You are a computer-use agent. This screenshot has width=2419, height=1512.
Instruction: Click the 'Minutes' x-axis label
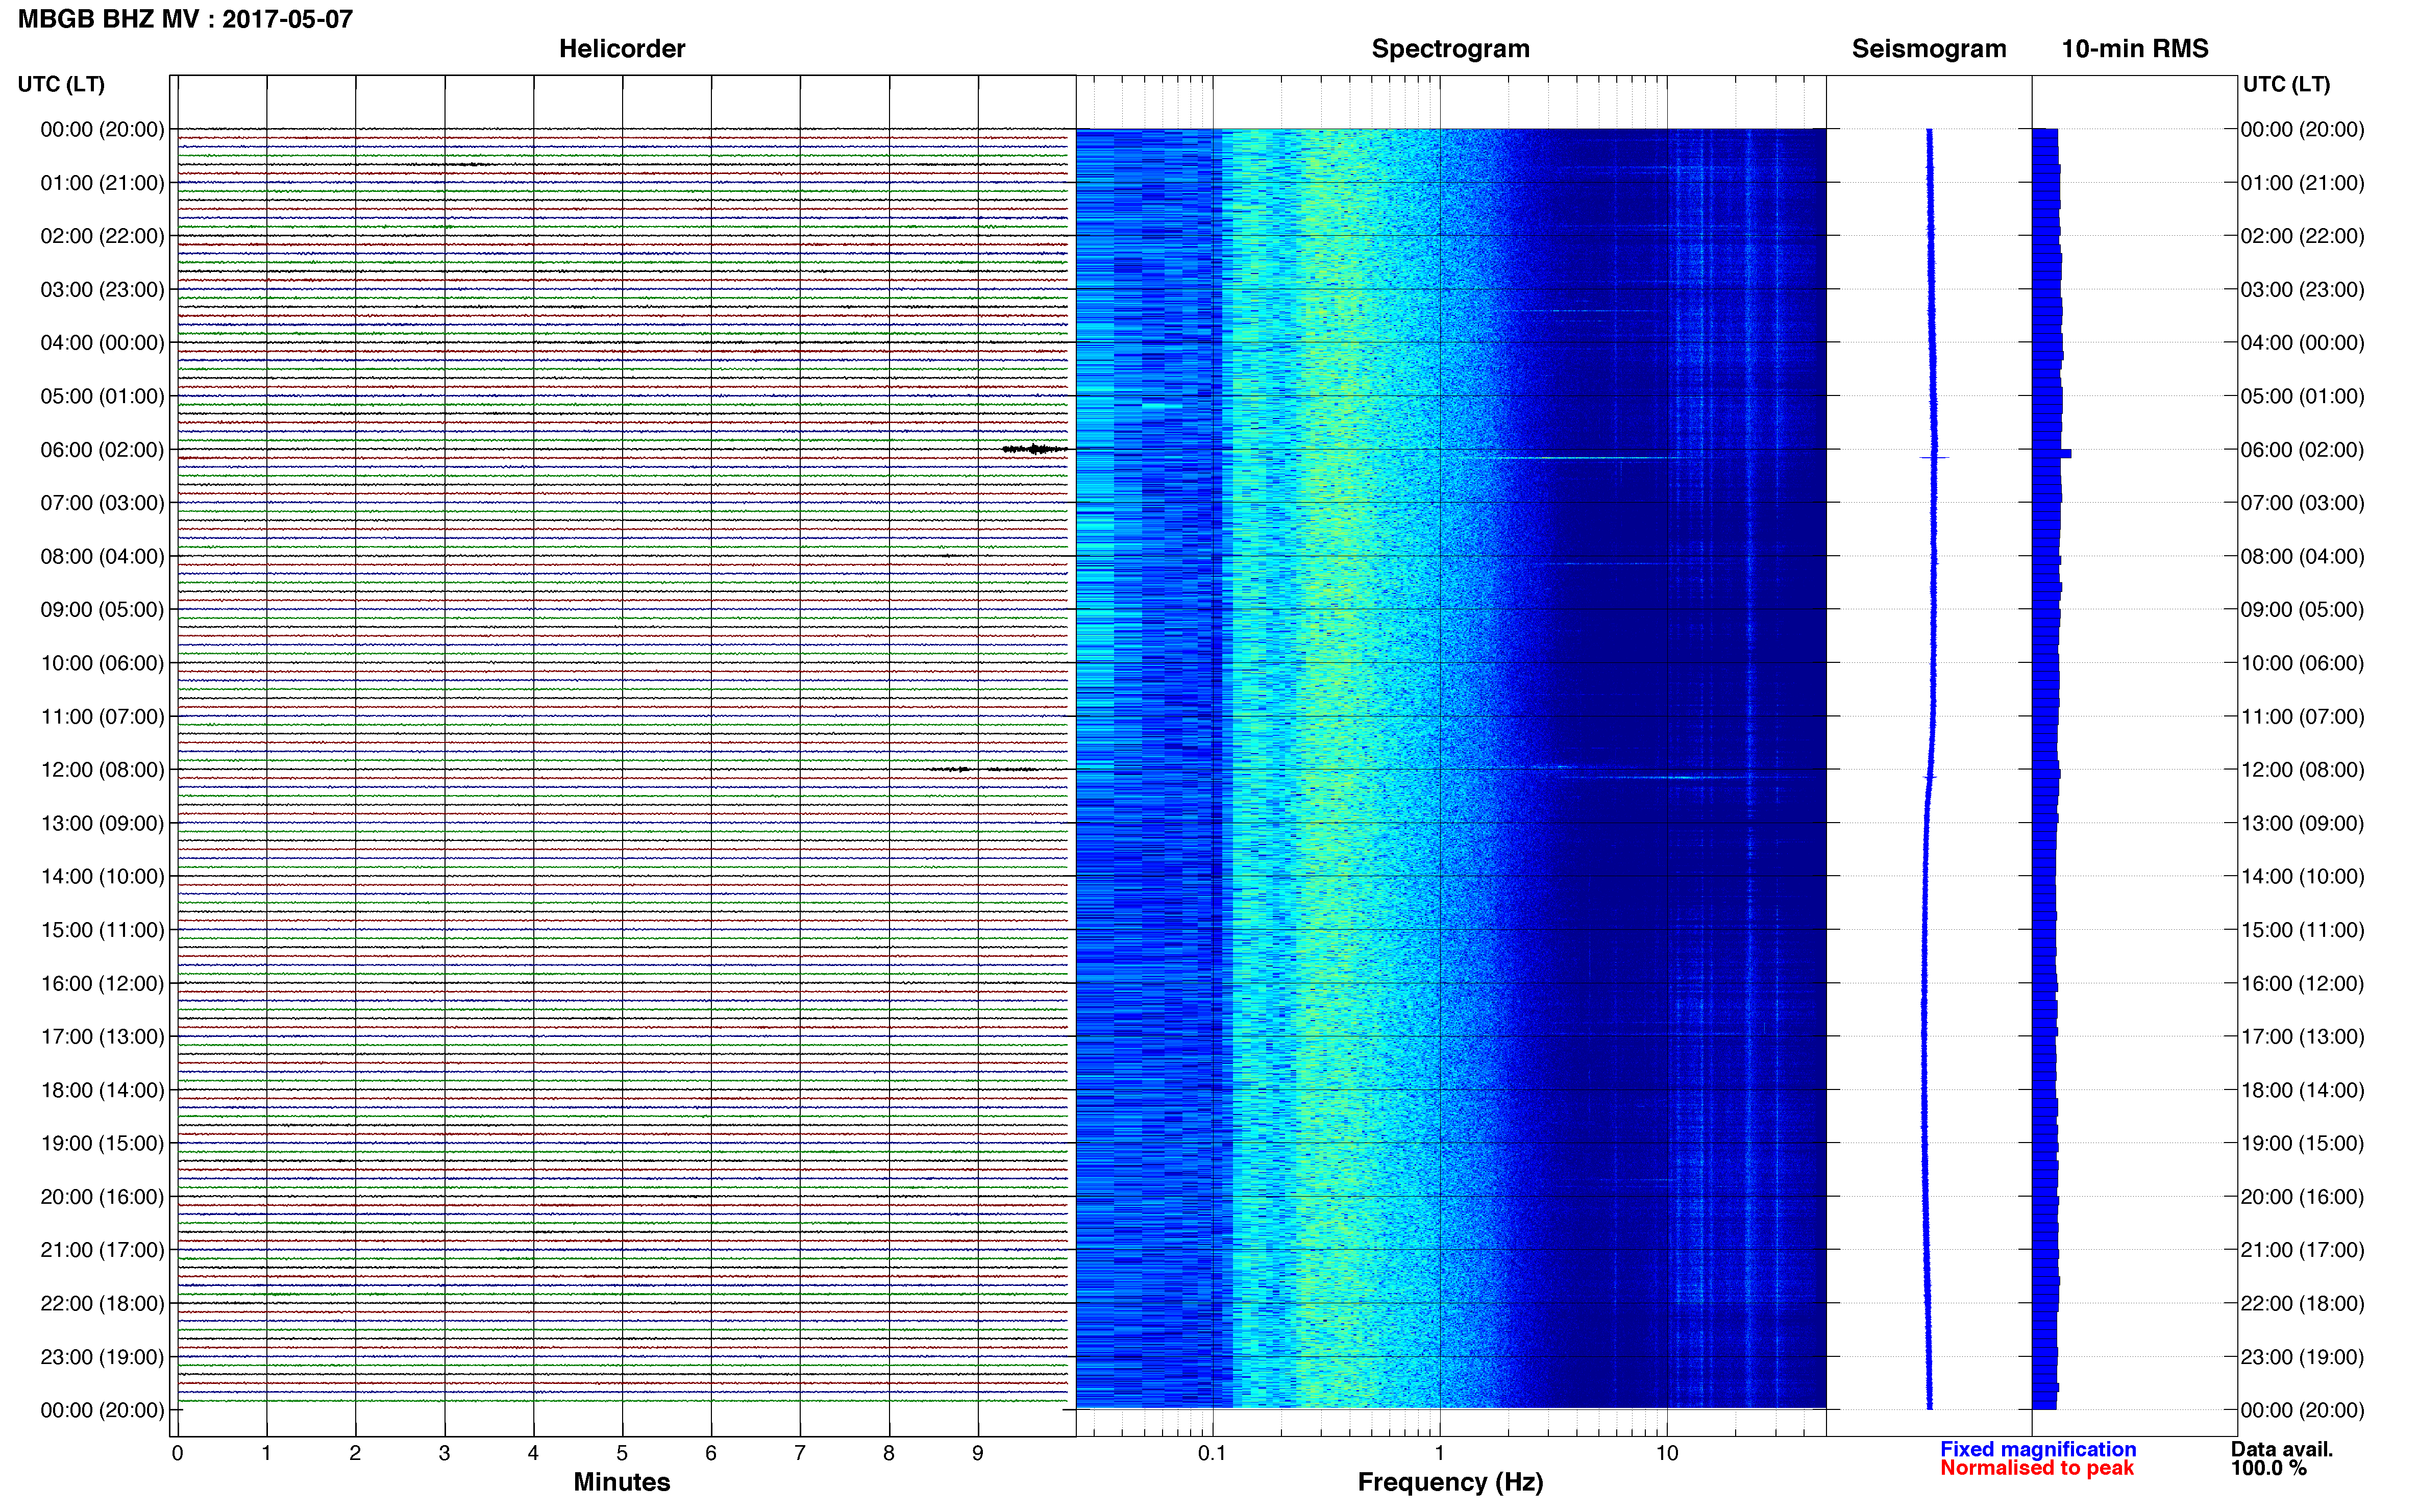(x=622, y=1482)
